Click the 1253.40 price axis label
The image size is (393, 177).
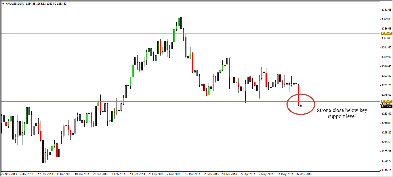(x=386, y=113)
